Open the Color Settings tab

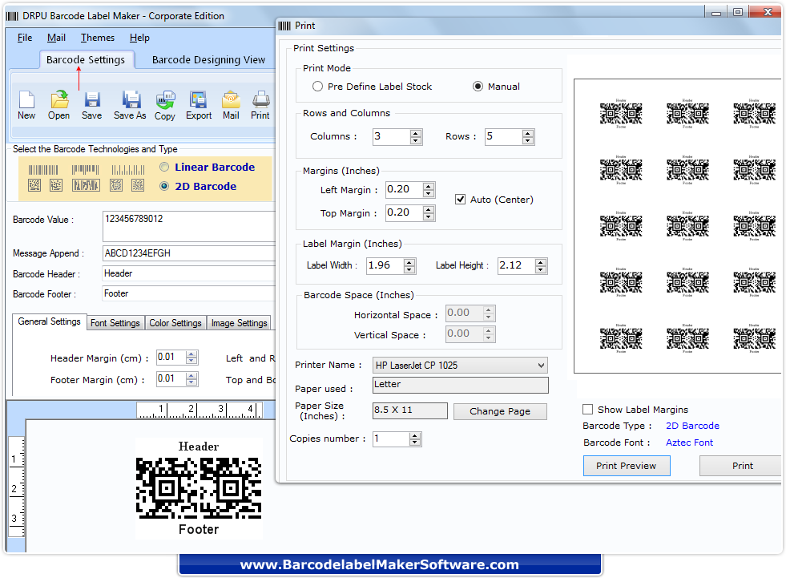click(175, 323)
